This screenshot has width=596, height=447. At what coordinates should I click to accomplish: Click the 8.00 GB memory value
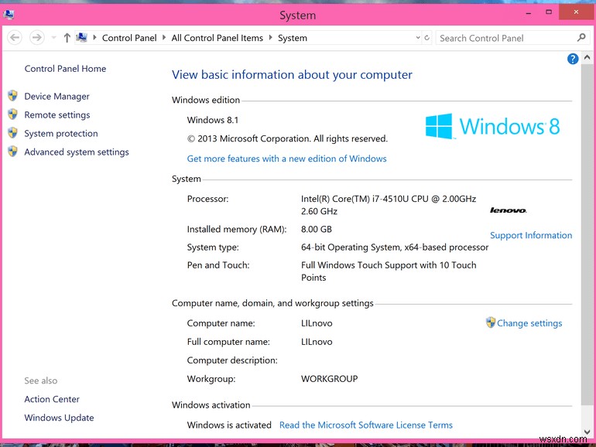(x=317, y=230)
